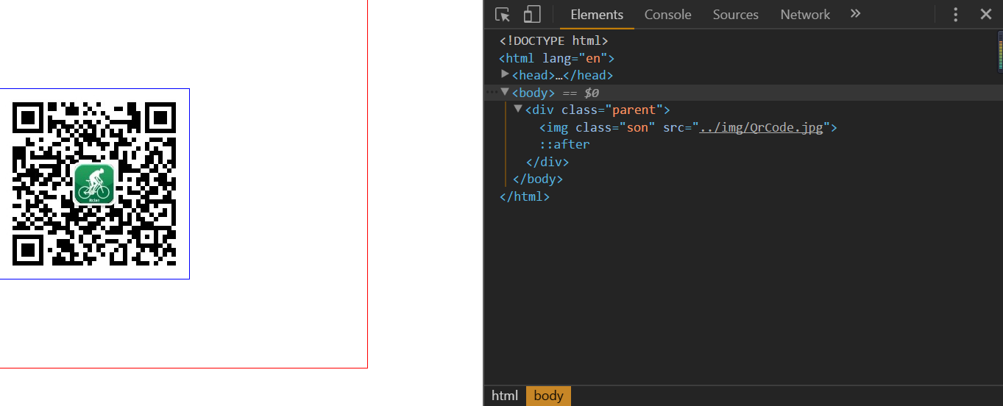Screen dimensions: 1003x406
Task: Click body in the breadcrumb bar
Action: point(548,396)
